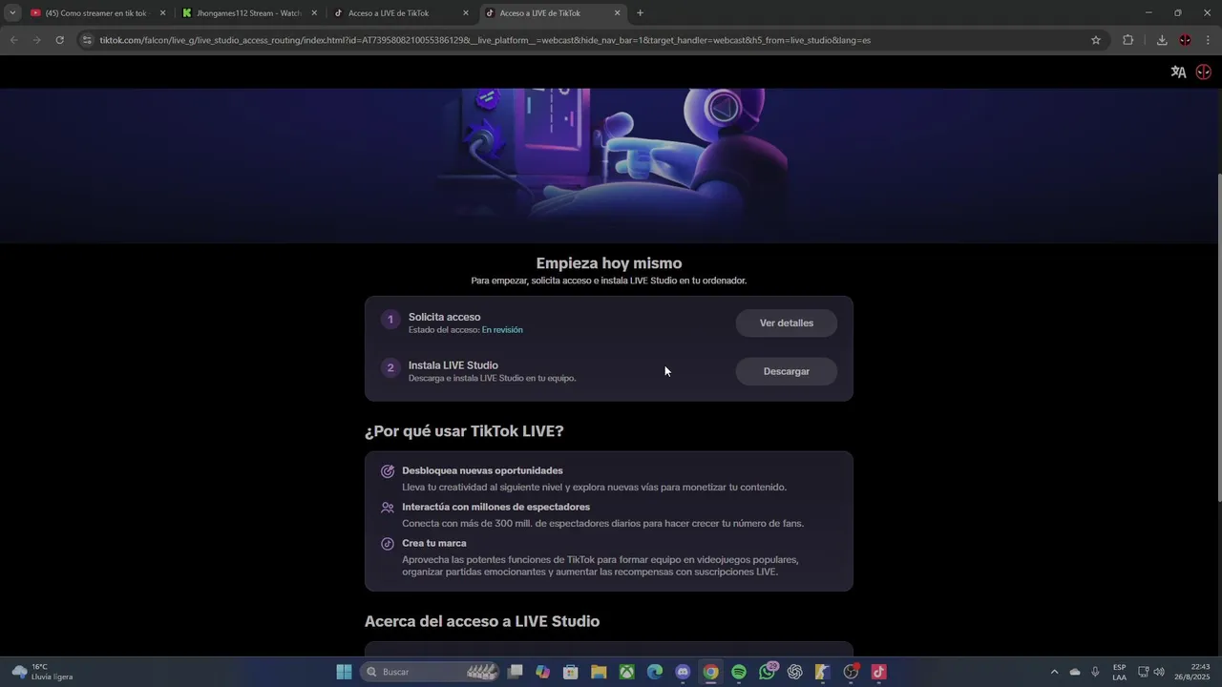1222x687 pixels.
Task: Open TikTok LIVE Studio from the taskbar
Action: pyautogui.click(x=878, y=672)
